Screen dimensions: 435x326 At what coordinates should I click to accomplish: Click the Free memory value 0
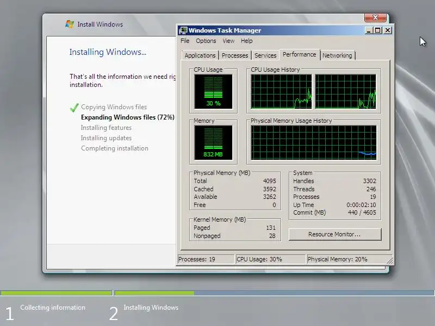[274, 205]
